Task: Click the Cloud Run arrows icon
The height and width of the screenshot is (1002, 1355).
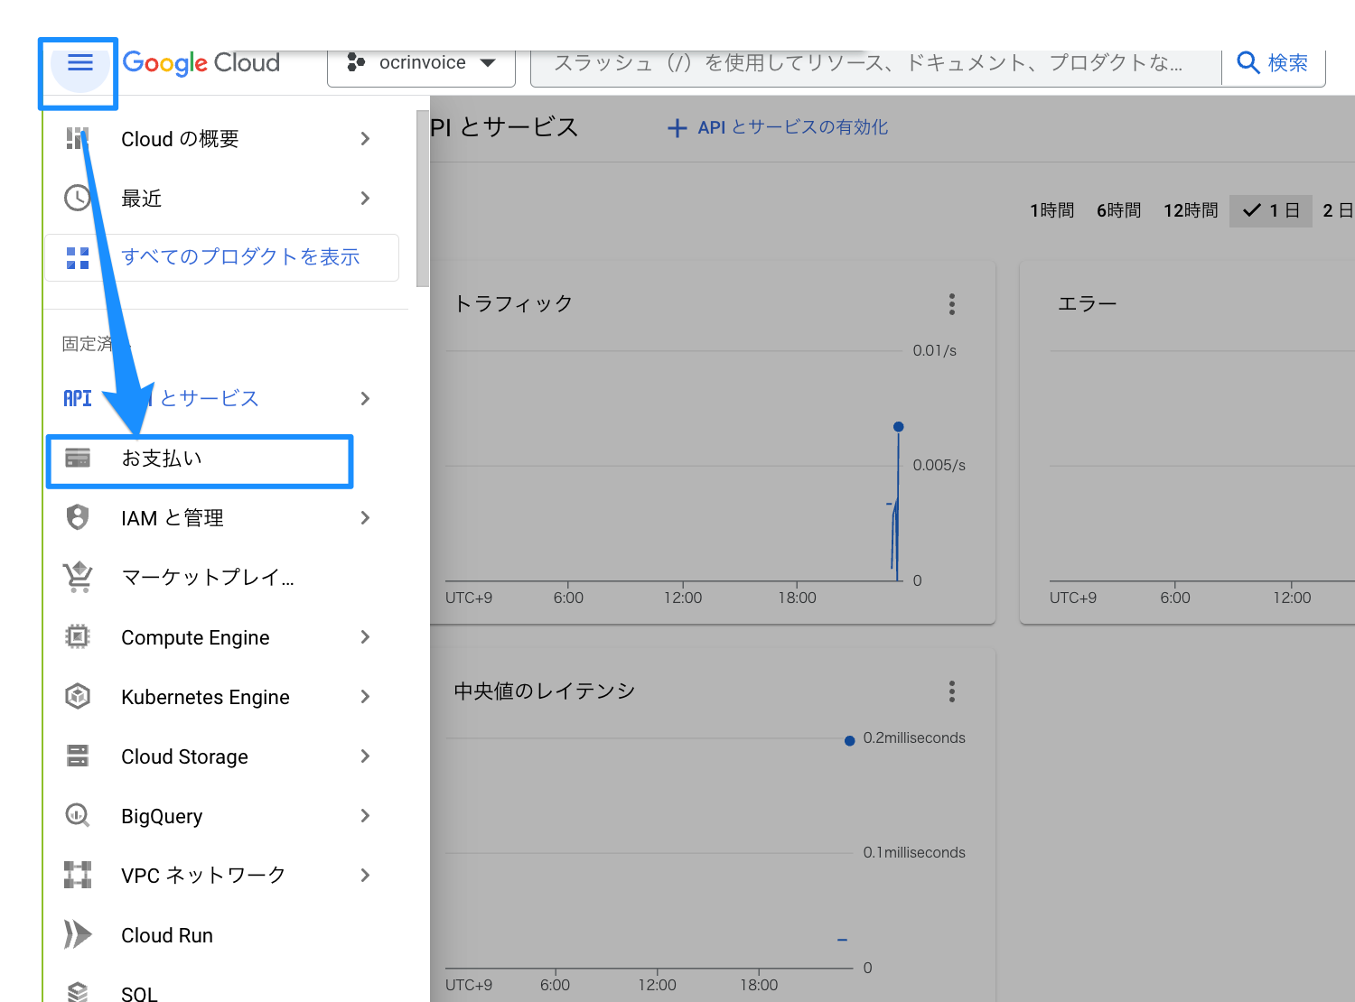Action: coord(78,934)
